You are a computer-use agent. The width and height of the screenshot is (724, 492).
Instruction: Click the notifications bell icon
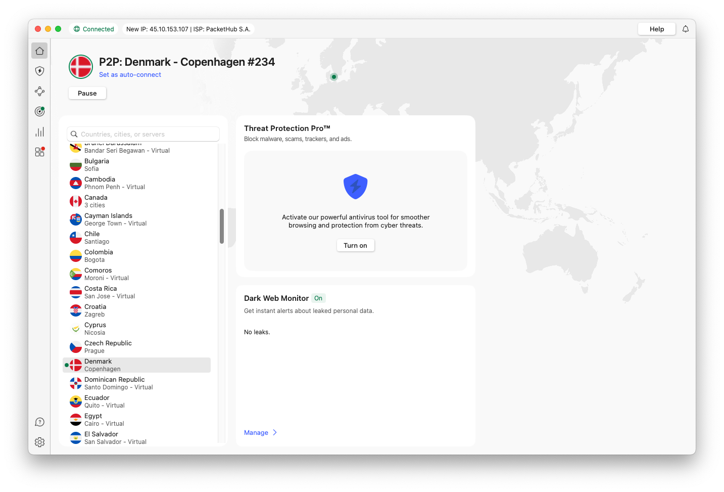click(686, 29)
